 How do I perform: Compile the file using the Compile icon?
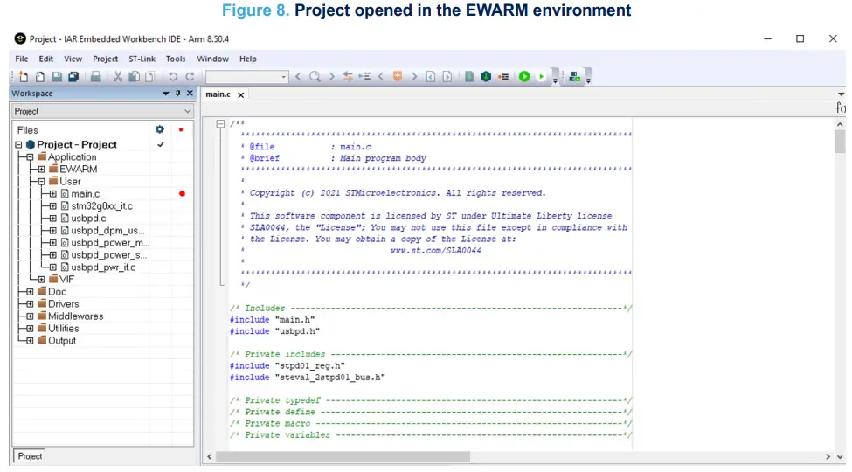coord(469,77)
